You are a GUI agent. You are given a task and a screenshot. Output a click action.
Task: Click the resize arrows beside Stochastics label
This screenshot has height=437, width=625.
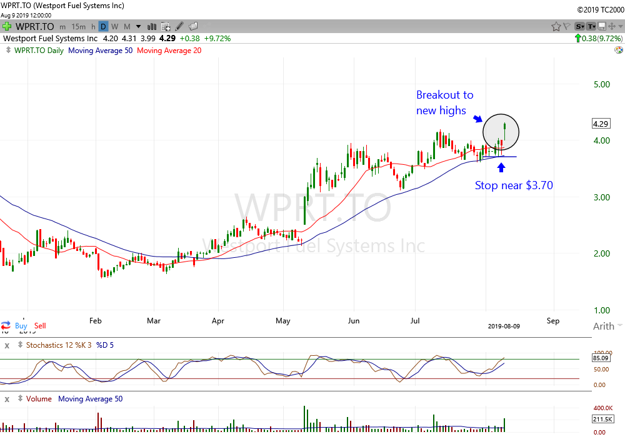click(20, 345)
